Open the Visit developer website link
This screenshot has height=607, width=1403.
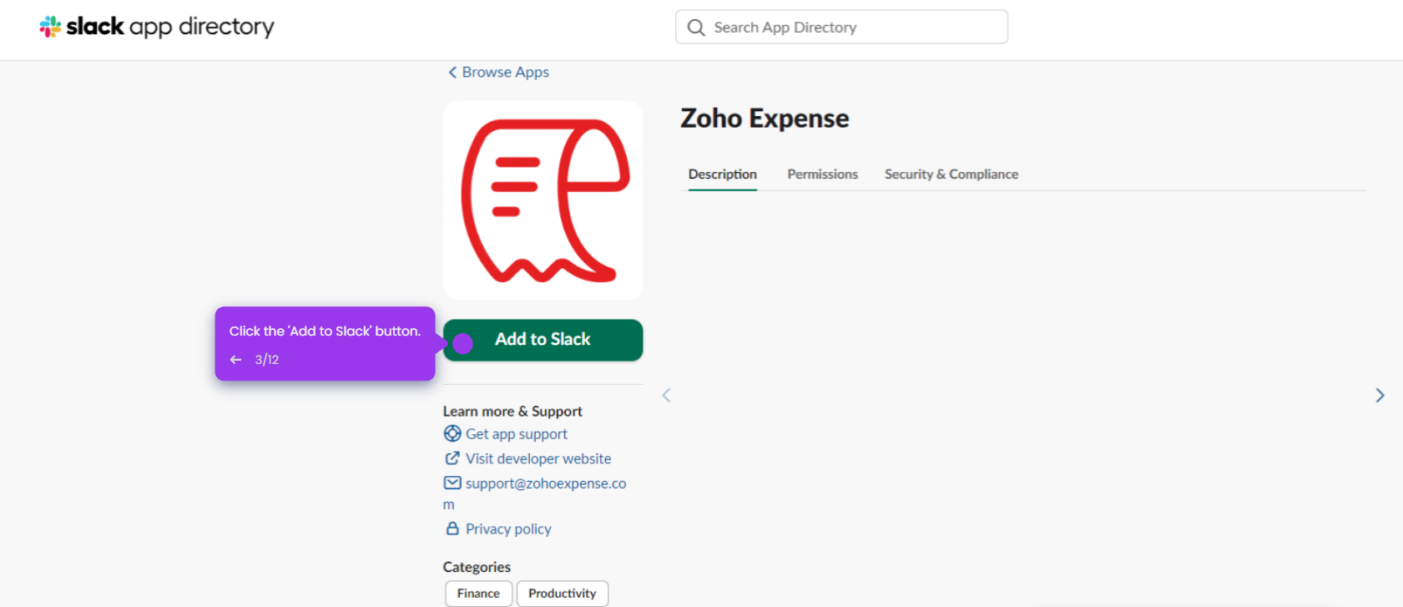(x=538, y=458)
